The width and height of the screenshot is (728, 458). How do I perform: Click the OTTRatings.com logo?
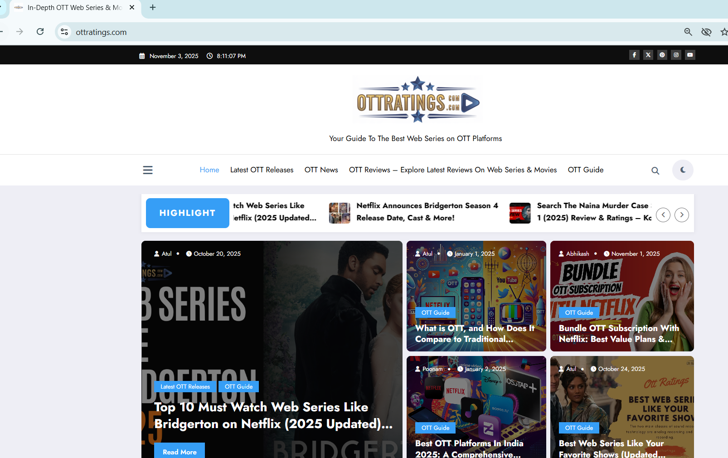[417, 100]
